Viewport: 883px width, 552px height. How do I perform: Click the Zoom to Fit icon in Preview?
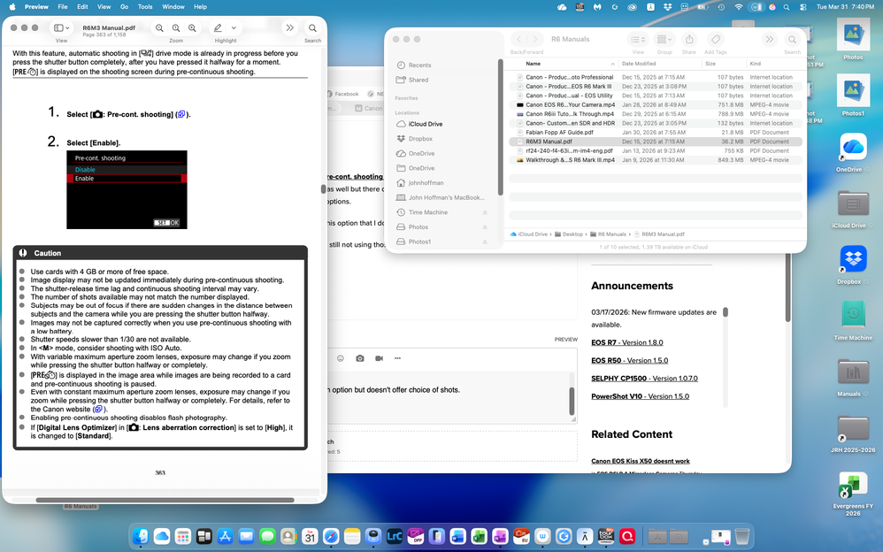pyautogui.click(x=176, y=27)
